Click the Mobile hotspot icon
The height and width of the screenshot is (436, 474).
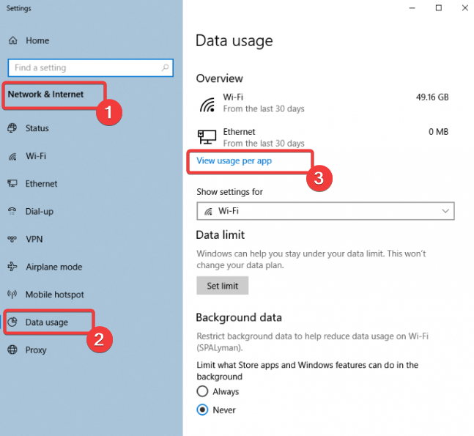coord(12,295)
